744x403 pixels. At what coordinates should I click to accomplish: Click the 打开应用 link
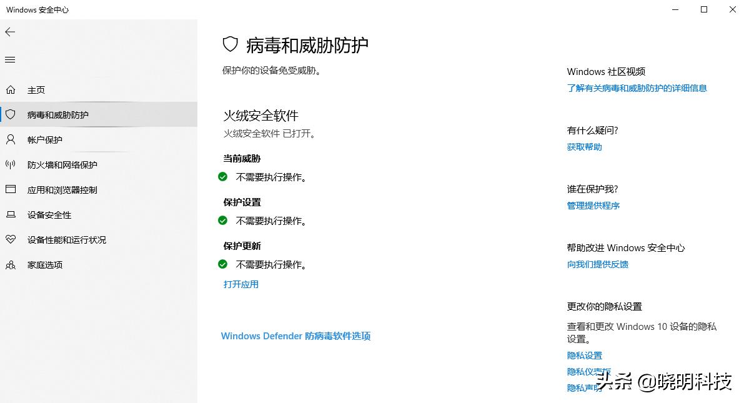pos(240,284)
